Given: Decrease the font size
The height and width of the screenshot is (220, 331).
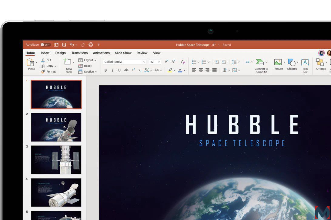Looking at the screenshot, I should [x=173, y=62].
